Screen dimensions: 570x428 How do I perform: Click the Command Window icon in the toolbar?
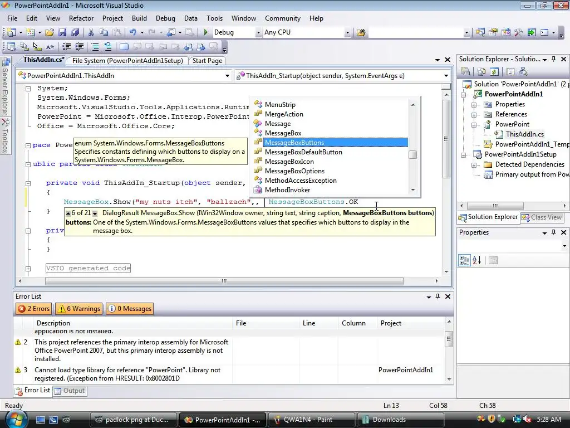(x=544, y=32)
